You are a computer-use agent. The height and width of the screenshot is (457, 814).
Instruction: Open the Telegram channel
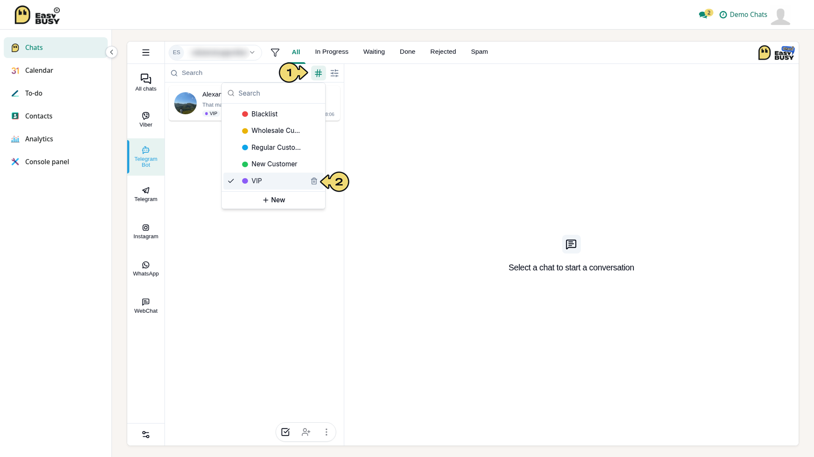pos(146,194)
